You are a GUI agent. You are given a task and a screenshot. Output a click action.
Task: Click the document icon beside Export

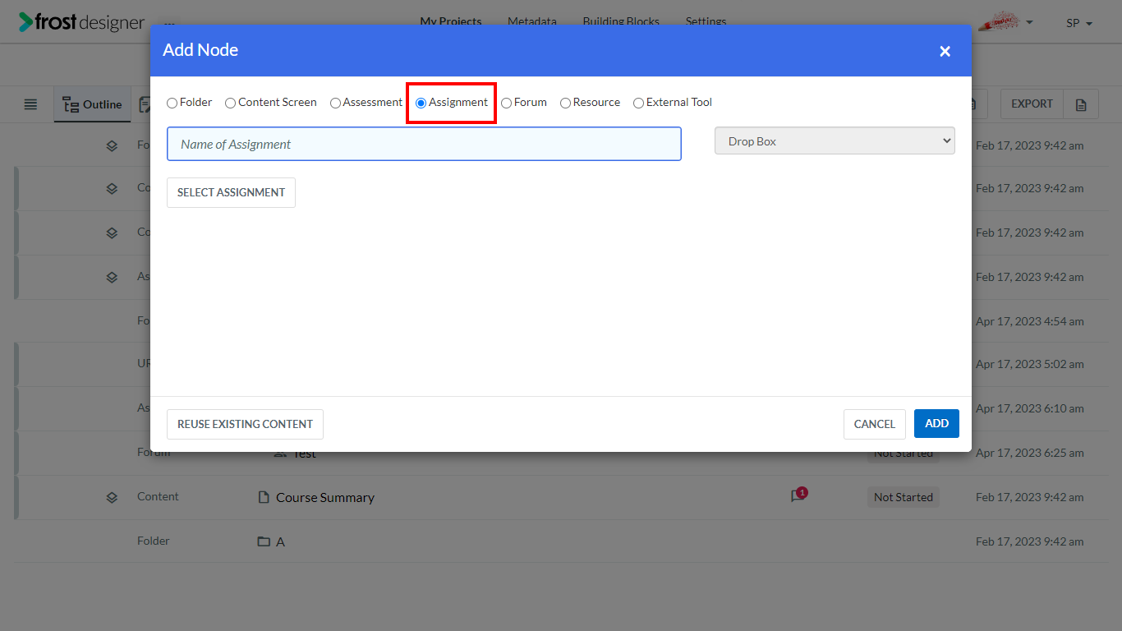pyautogui.click(x=1081, y=104)
